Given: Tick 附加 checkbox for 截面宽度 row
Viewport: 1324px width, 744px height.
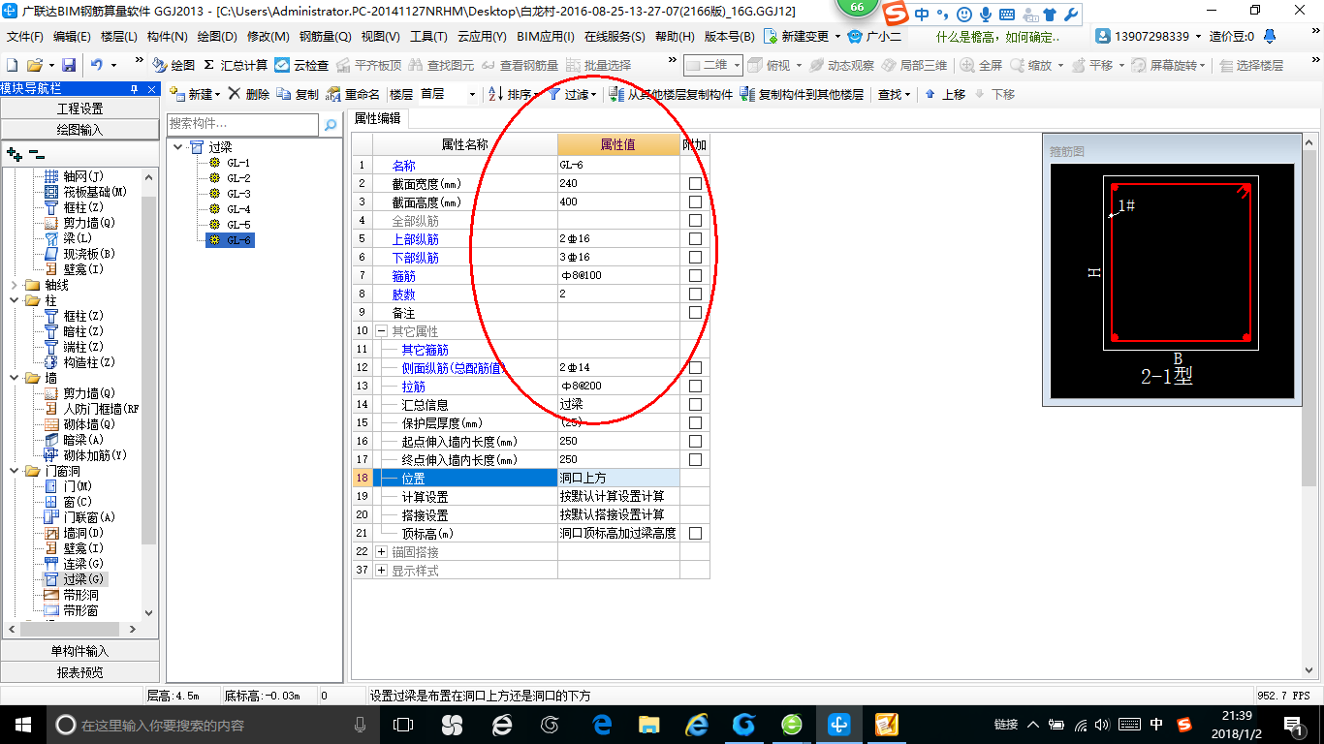Looking at the screenshot, I should (x=695, y=184).
